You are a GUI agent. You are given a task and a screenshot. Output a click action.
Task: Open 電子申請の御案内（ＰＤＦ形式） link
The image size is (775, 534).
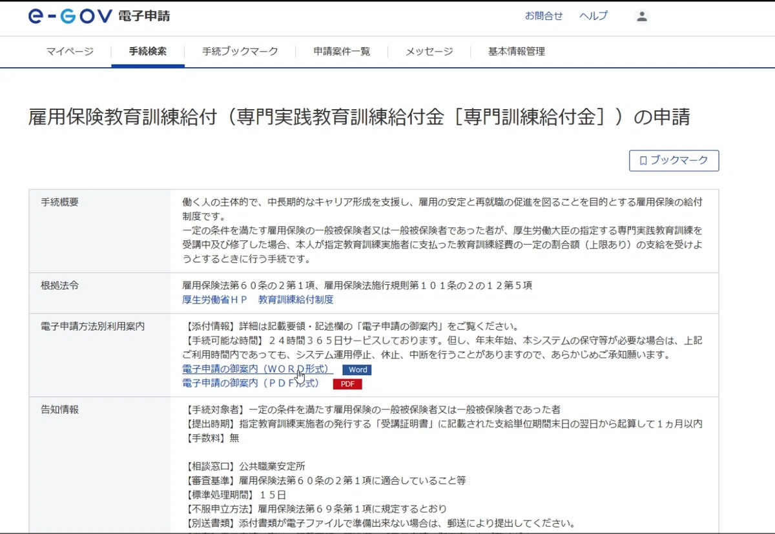pyautogui.click(x=251, y=384)
